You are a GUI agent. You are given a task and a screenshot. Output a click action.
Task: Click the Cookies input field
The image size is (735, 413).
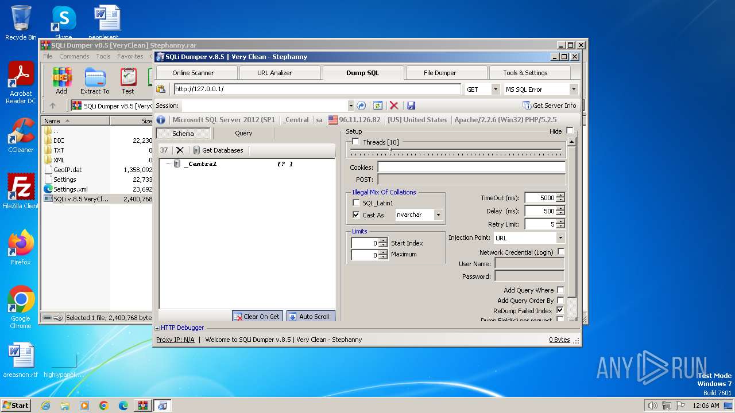pyautogui.click(x=471, y=167)
